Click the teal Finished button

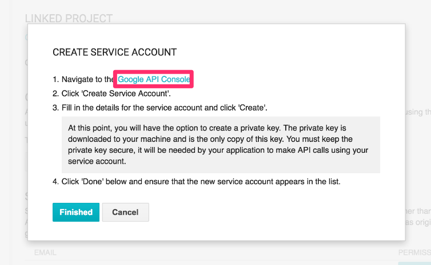pos(76,212)
